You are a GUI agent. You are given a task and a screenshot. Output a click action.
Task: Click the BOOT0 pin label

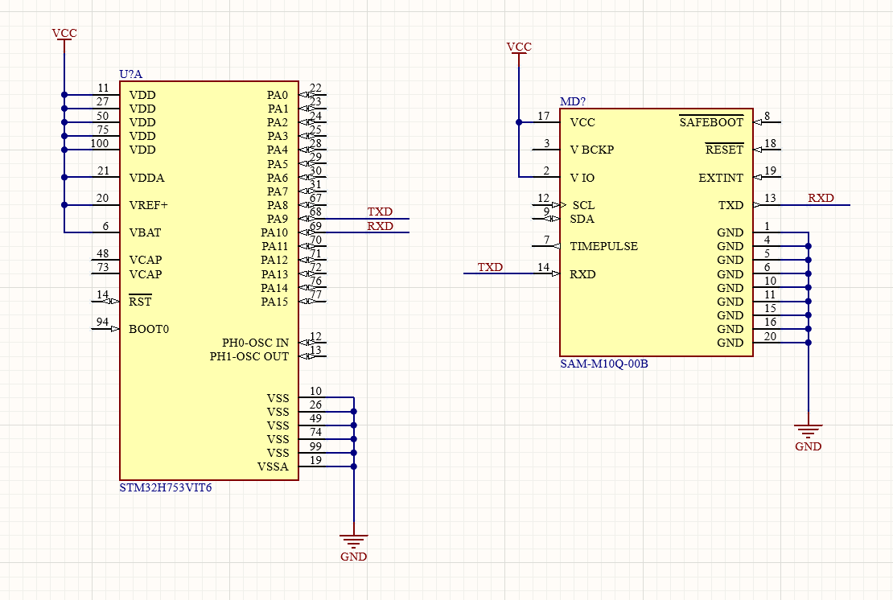(149, 329)
